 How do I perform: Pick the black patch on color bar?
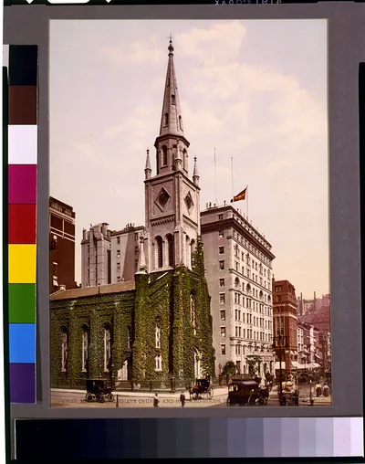[x=23, y=65]
